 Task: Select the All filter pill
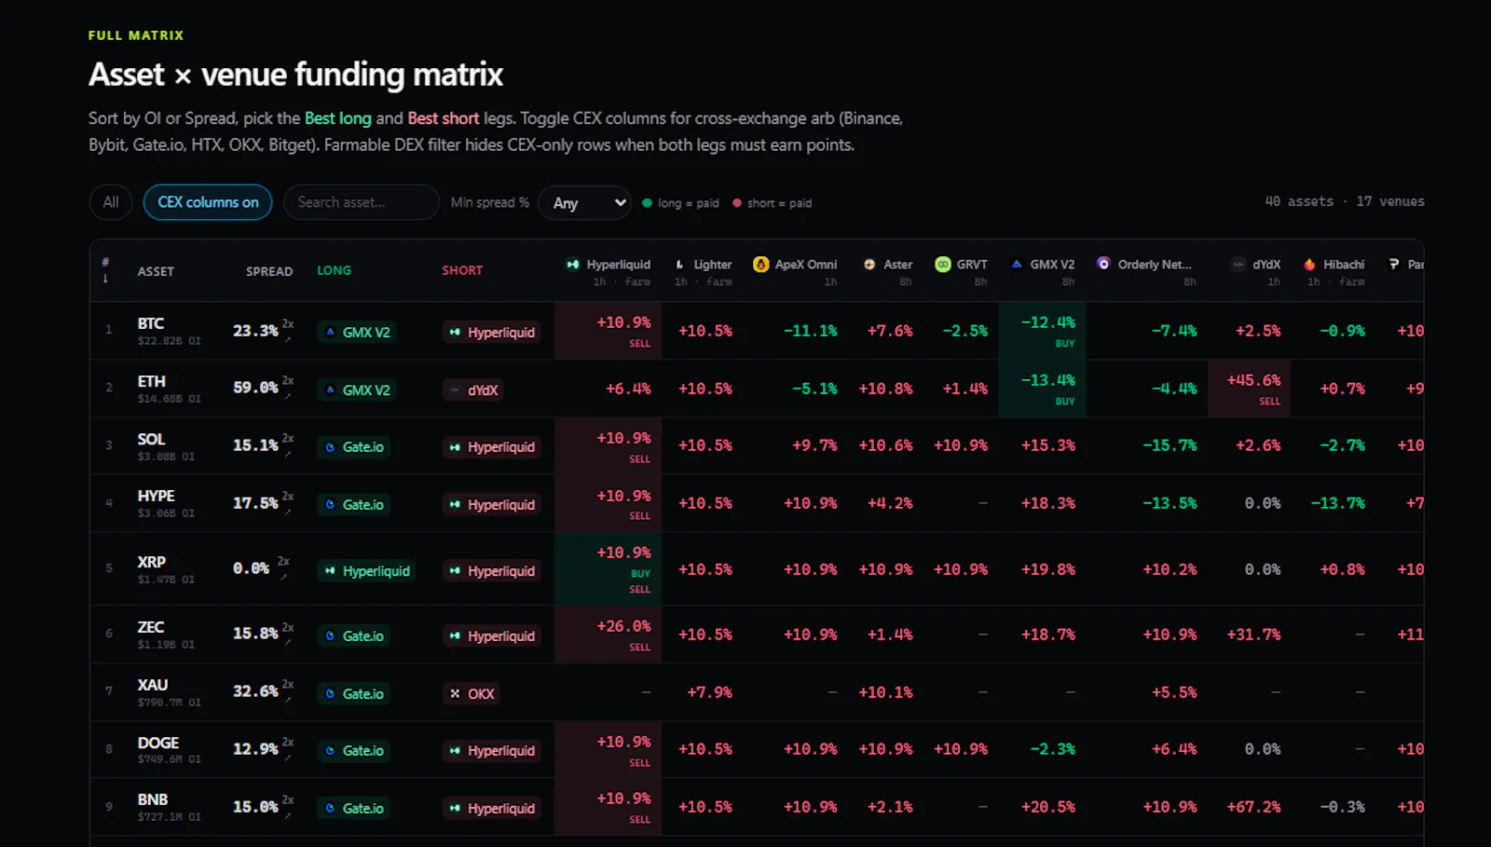pos(111,202)
